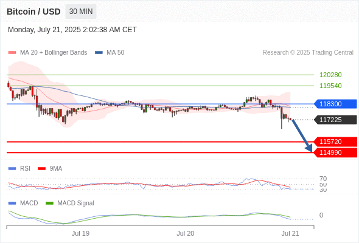This screenshot has height=243, width=359.
Task: Click the Jul 20 date axis label
Action: 185,233
